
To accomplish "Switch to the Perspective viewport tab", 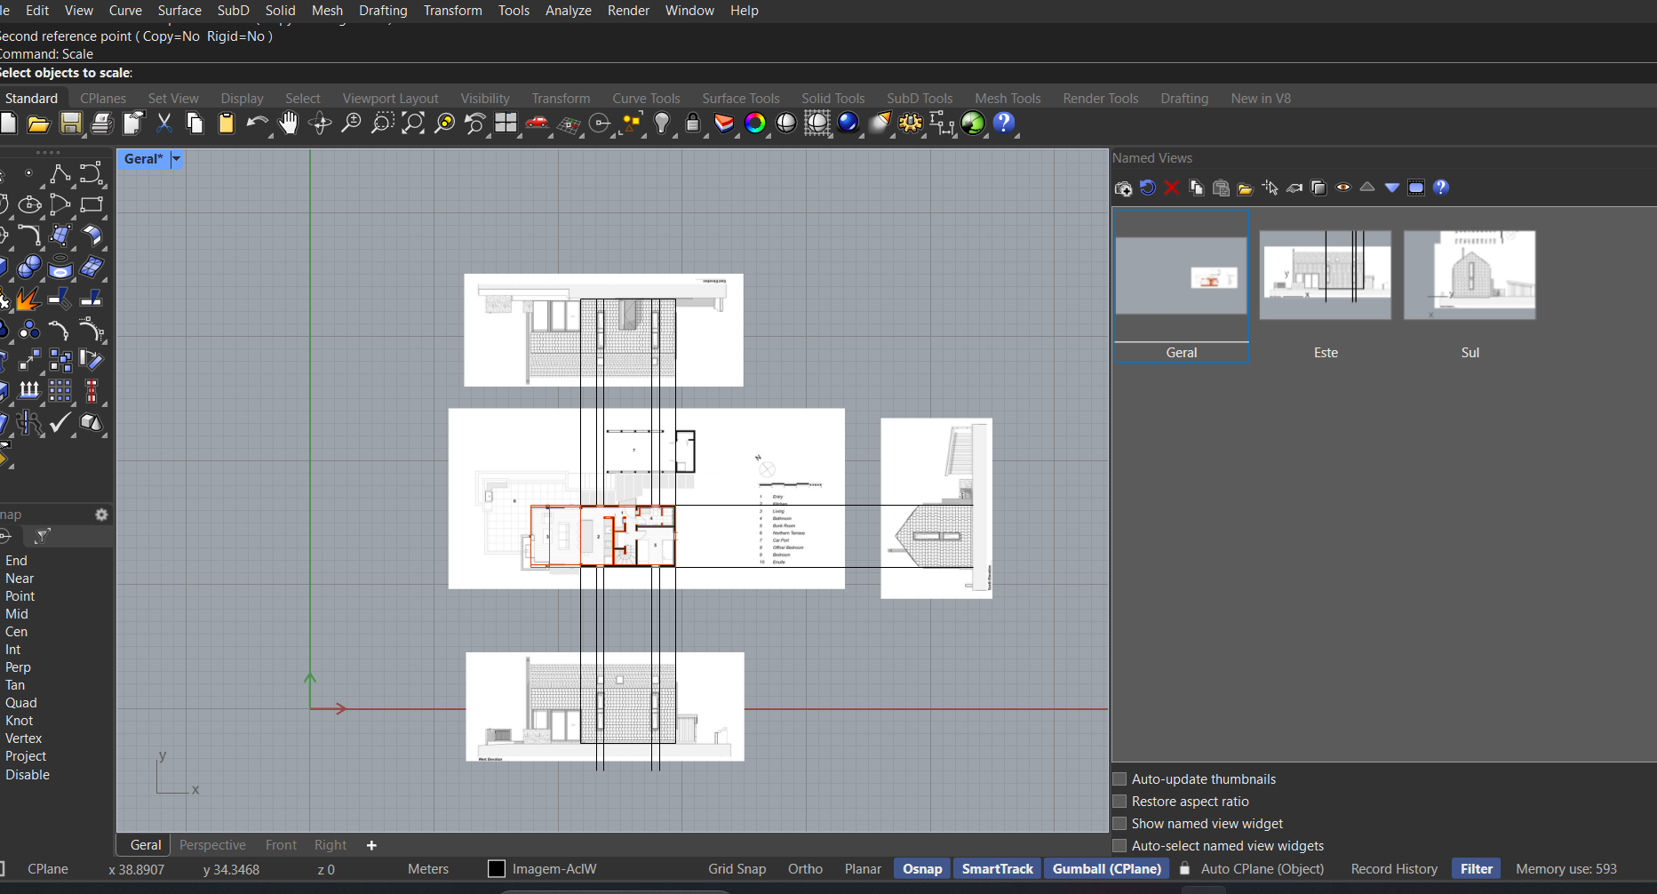I will point(212,845).
